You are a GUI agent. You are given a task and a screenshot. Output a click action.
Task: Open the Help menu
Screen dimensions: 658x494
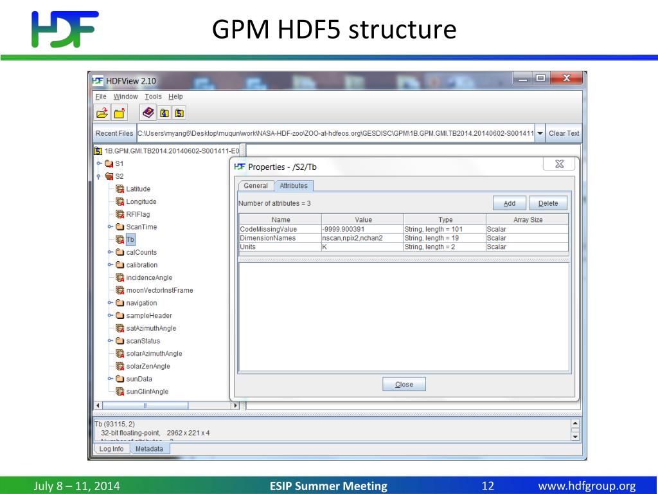[175, 96]
